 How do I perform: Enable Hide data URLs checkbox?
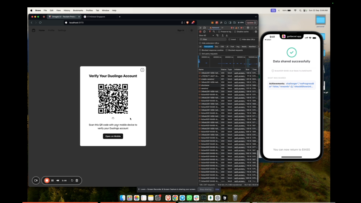click(240, 39)
